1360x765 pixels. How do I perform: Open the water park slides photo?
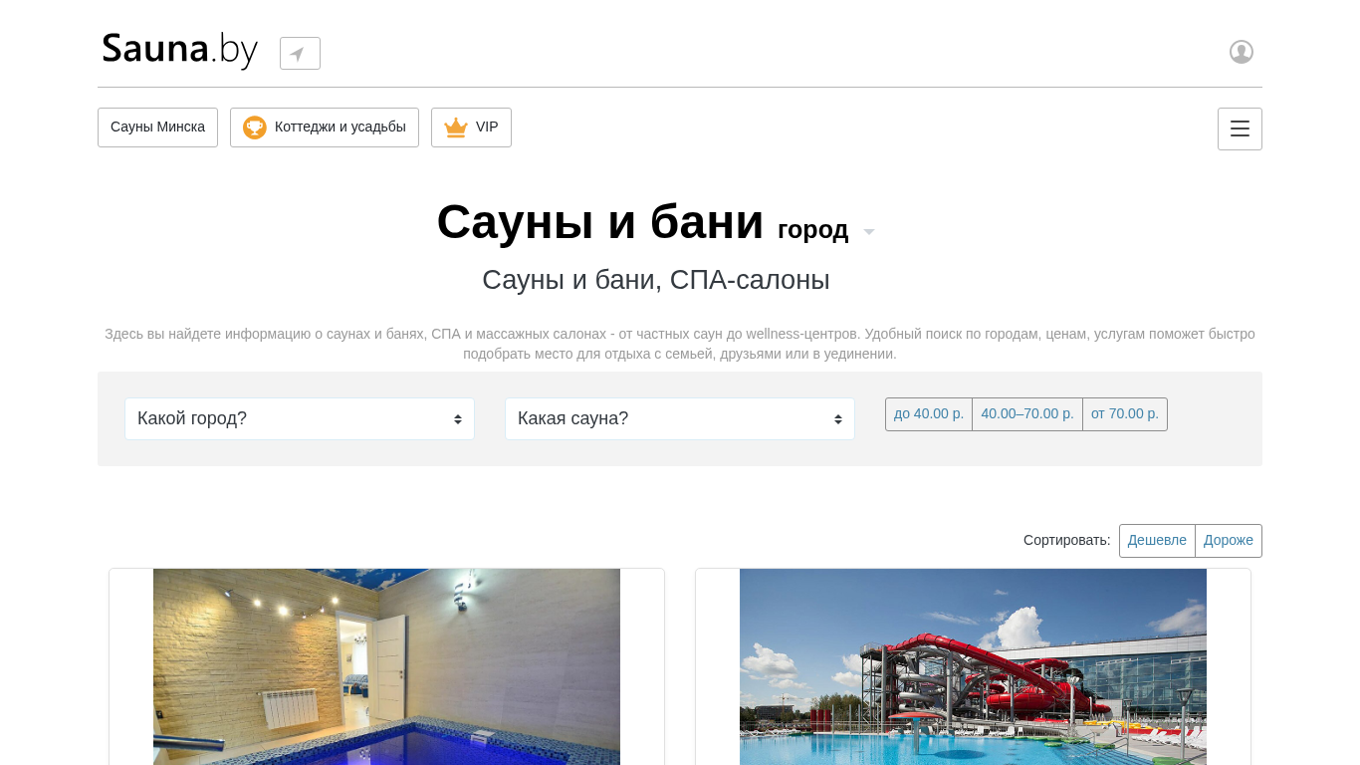[973, 666]
